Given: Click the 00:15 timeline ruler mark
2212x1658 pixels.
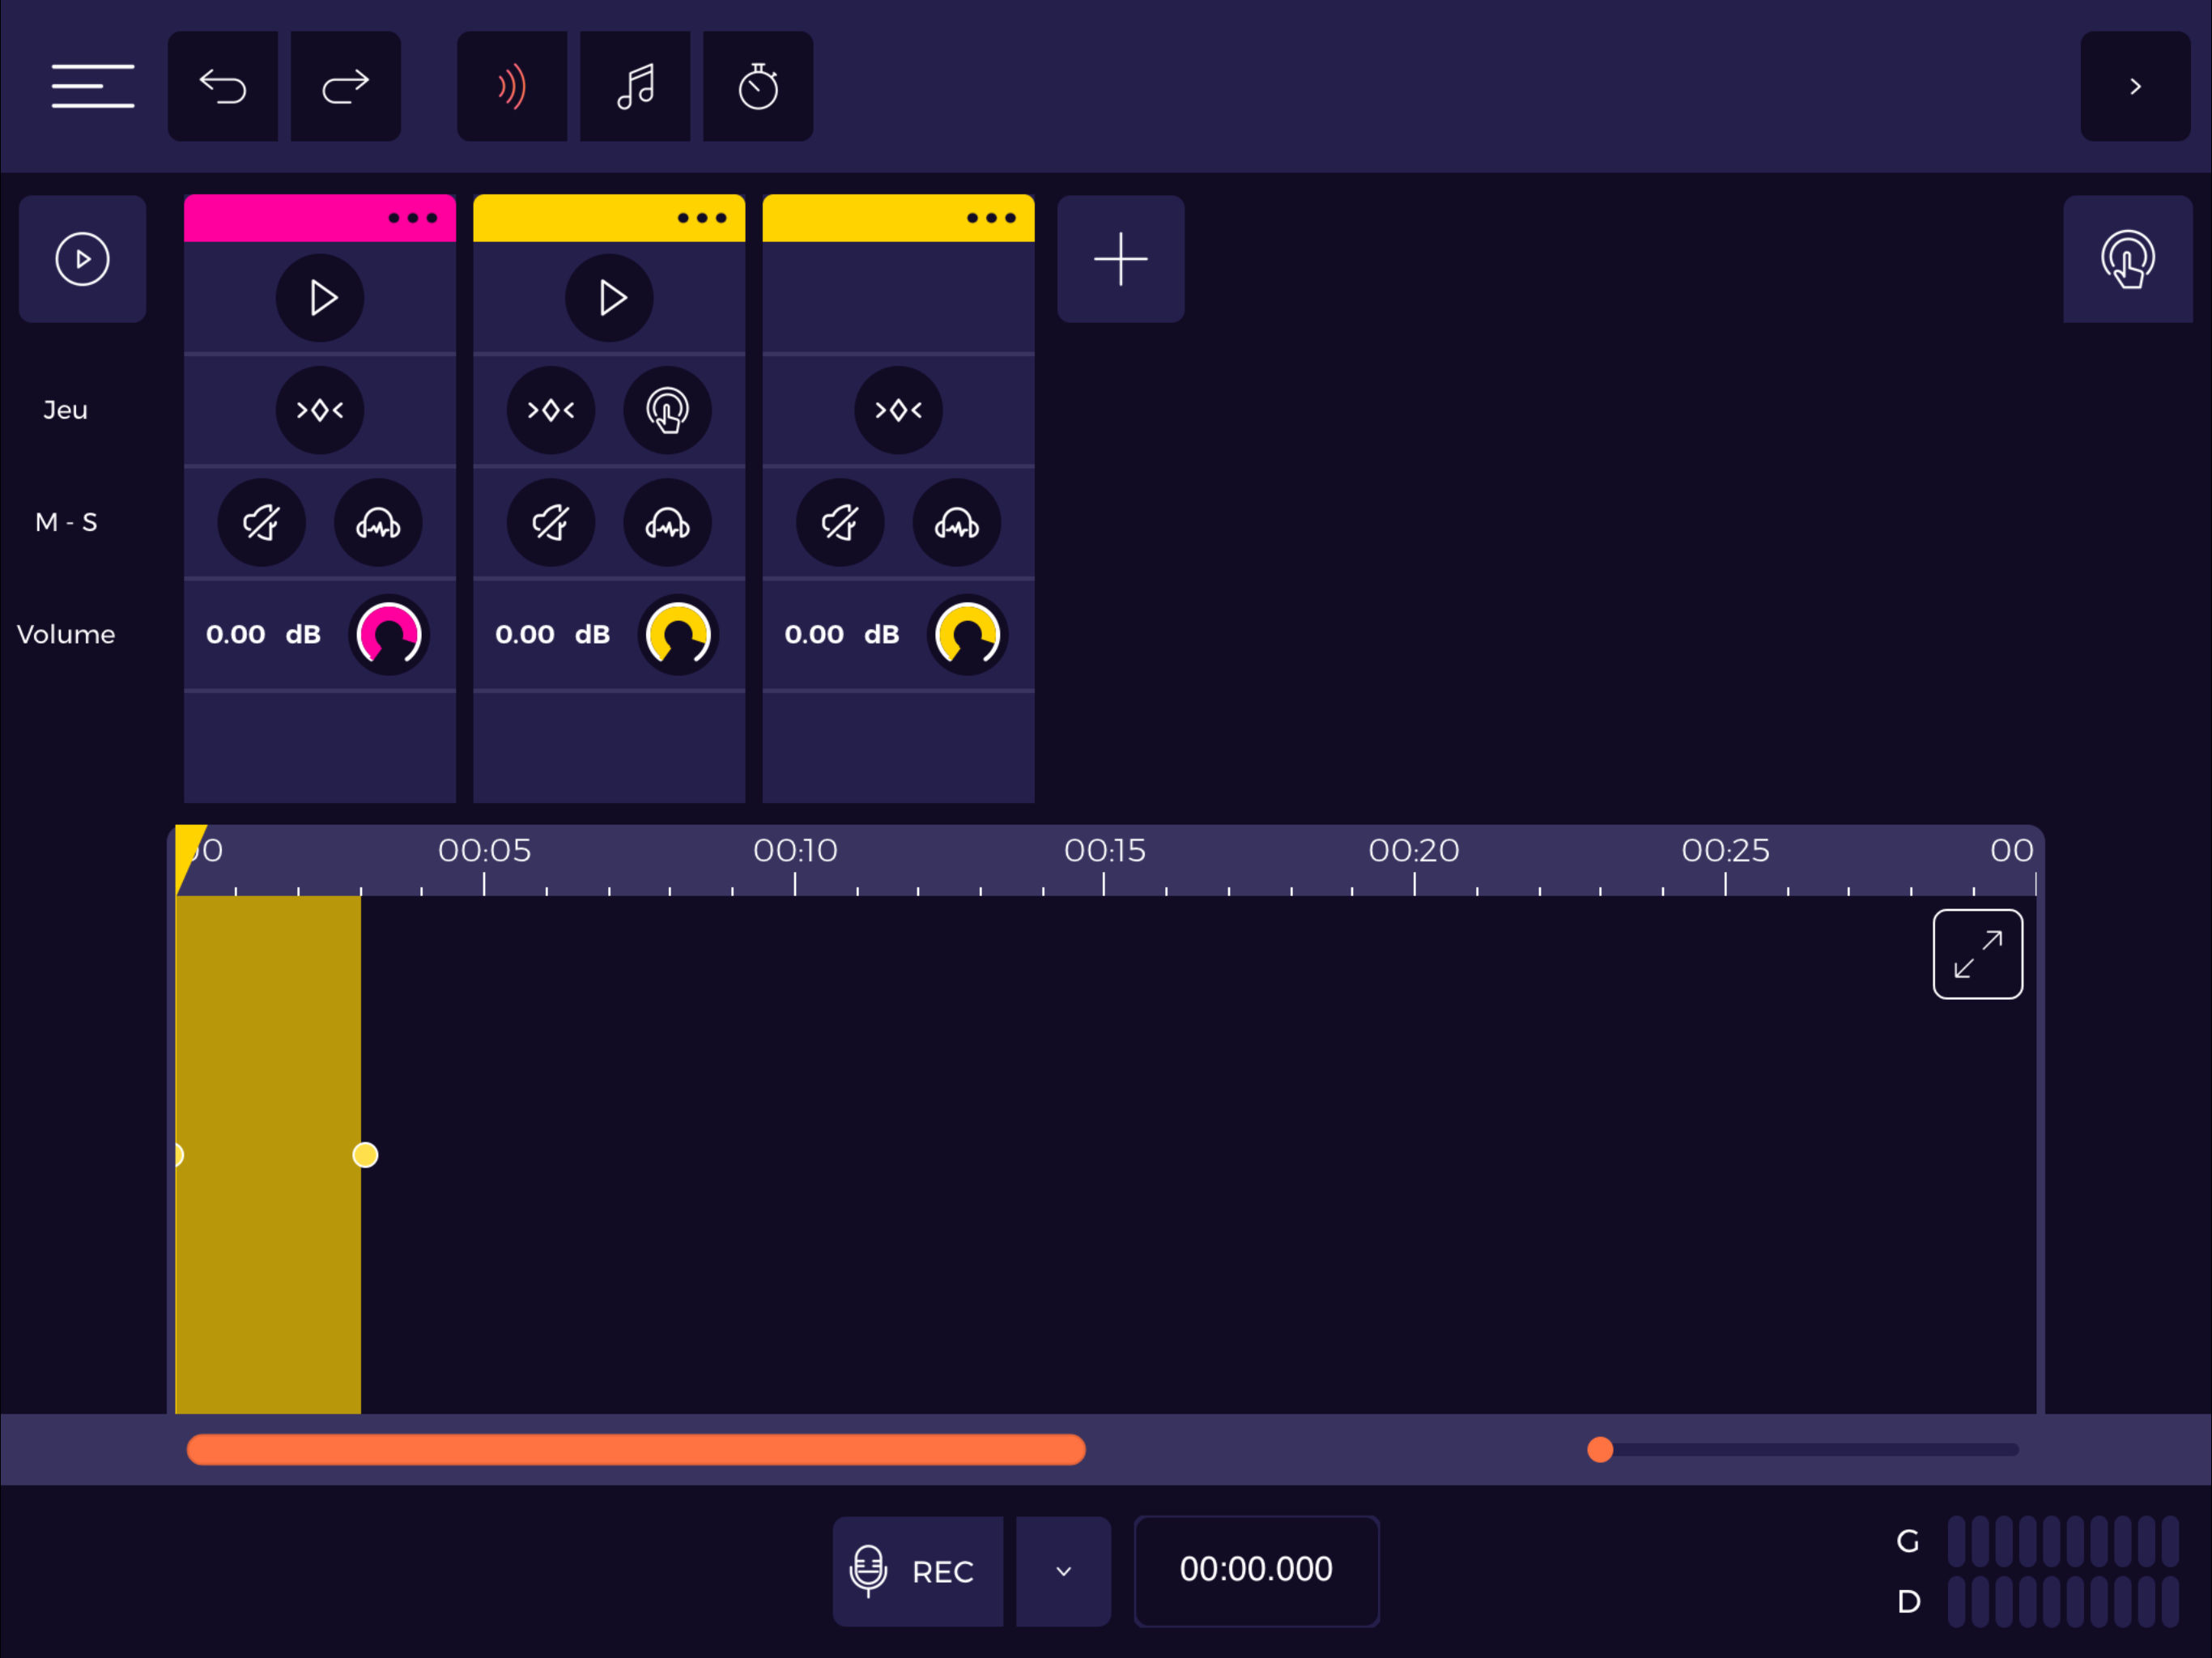Looking at the screenshot, I should click(x=1104, y=851).
